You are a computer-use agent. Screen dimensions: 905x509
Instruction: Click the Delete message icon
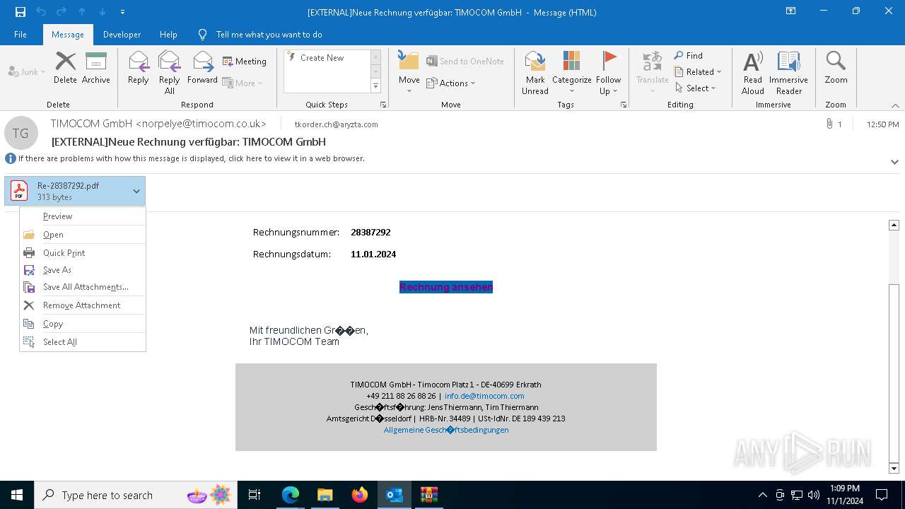coord(65,68)
